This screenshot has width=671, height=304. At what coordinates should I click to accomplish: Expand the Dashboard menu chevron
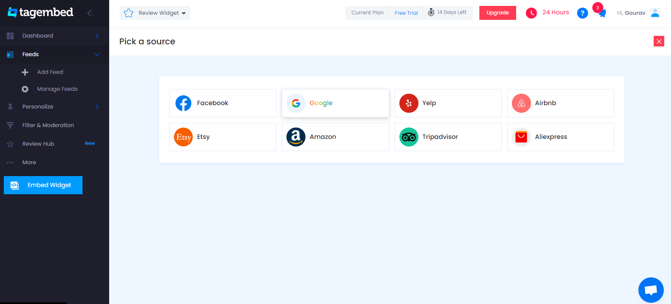97,36
